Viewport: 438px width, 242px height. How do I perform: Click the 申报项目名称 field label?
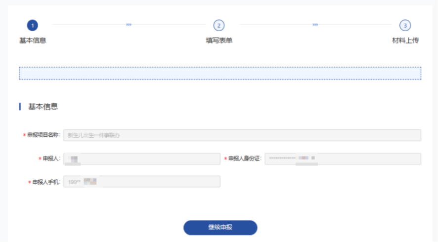coord(43,135)
